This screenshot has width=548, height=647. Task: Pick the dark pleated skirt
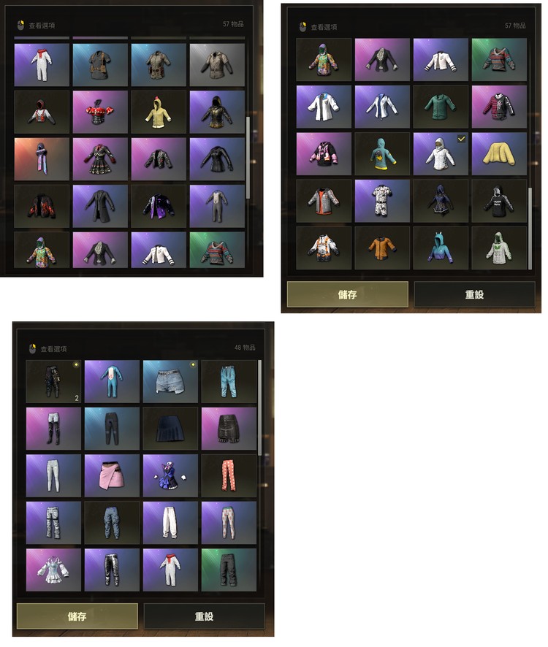[170, 429]
